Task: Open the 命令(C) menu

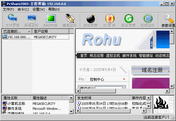Action: (x=23, y=9)
